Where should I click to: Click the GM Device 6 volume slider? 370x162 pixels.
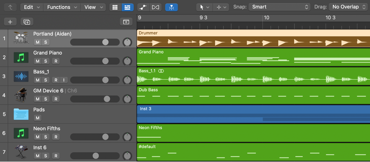click(95, 99)
